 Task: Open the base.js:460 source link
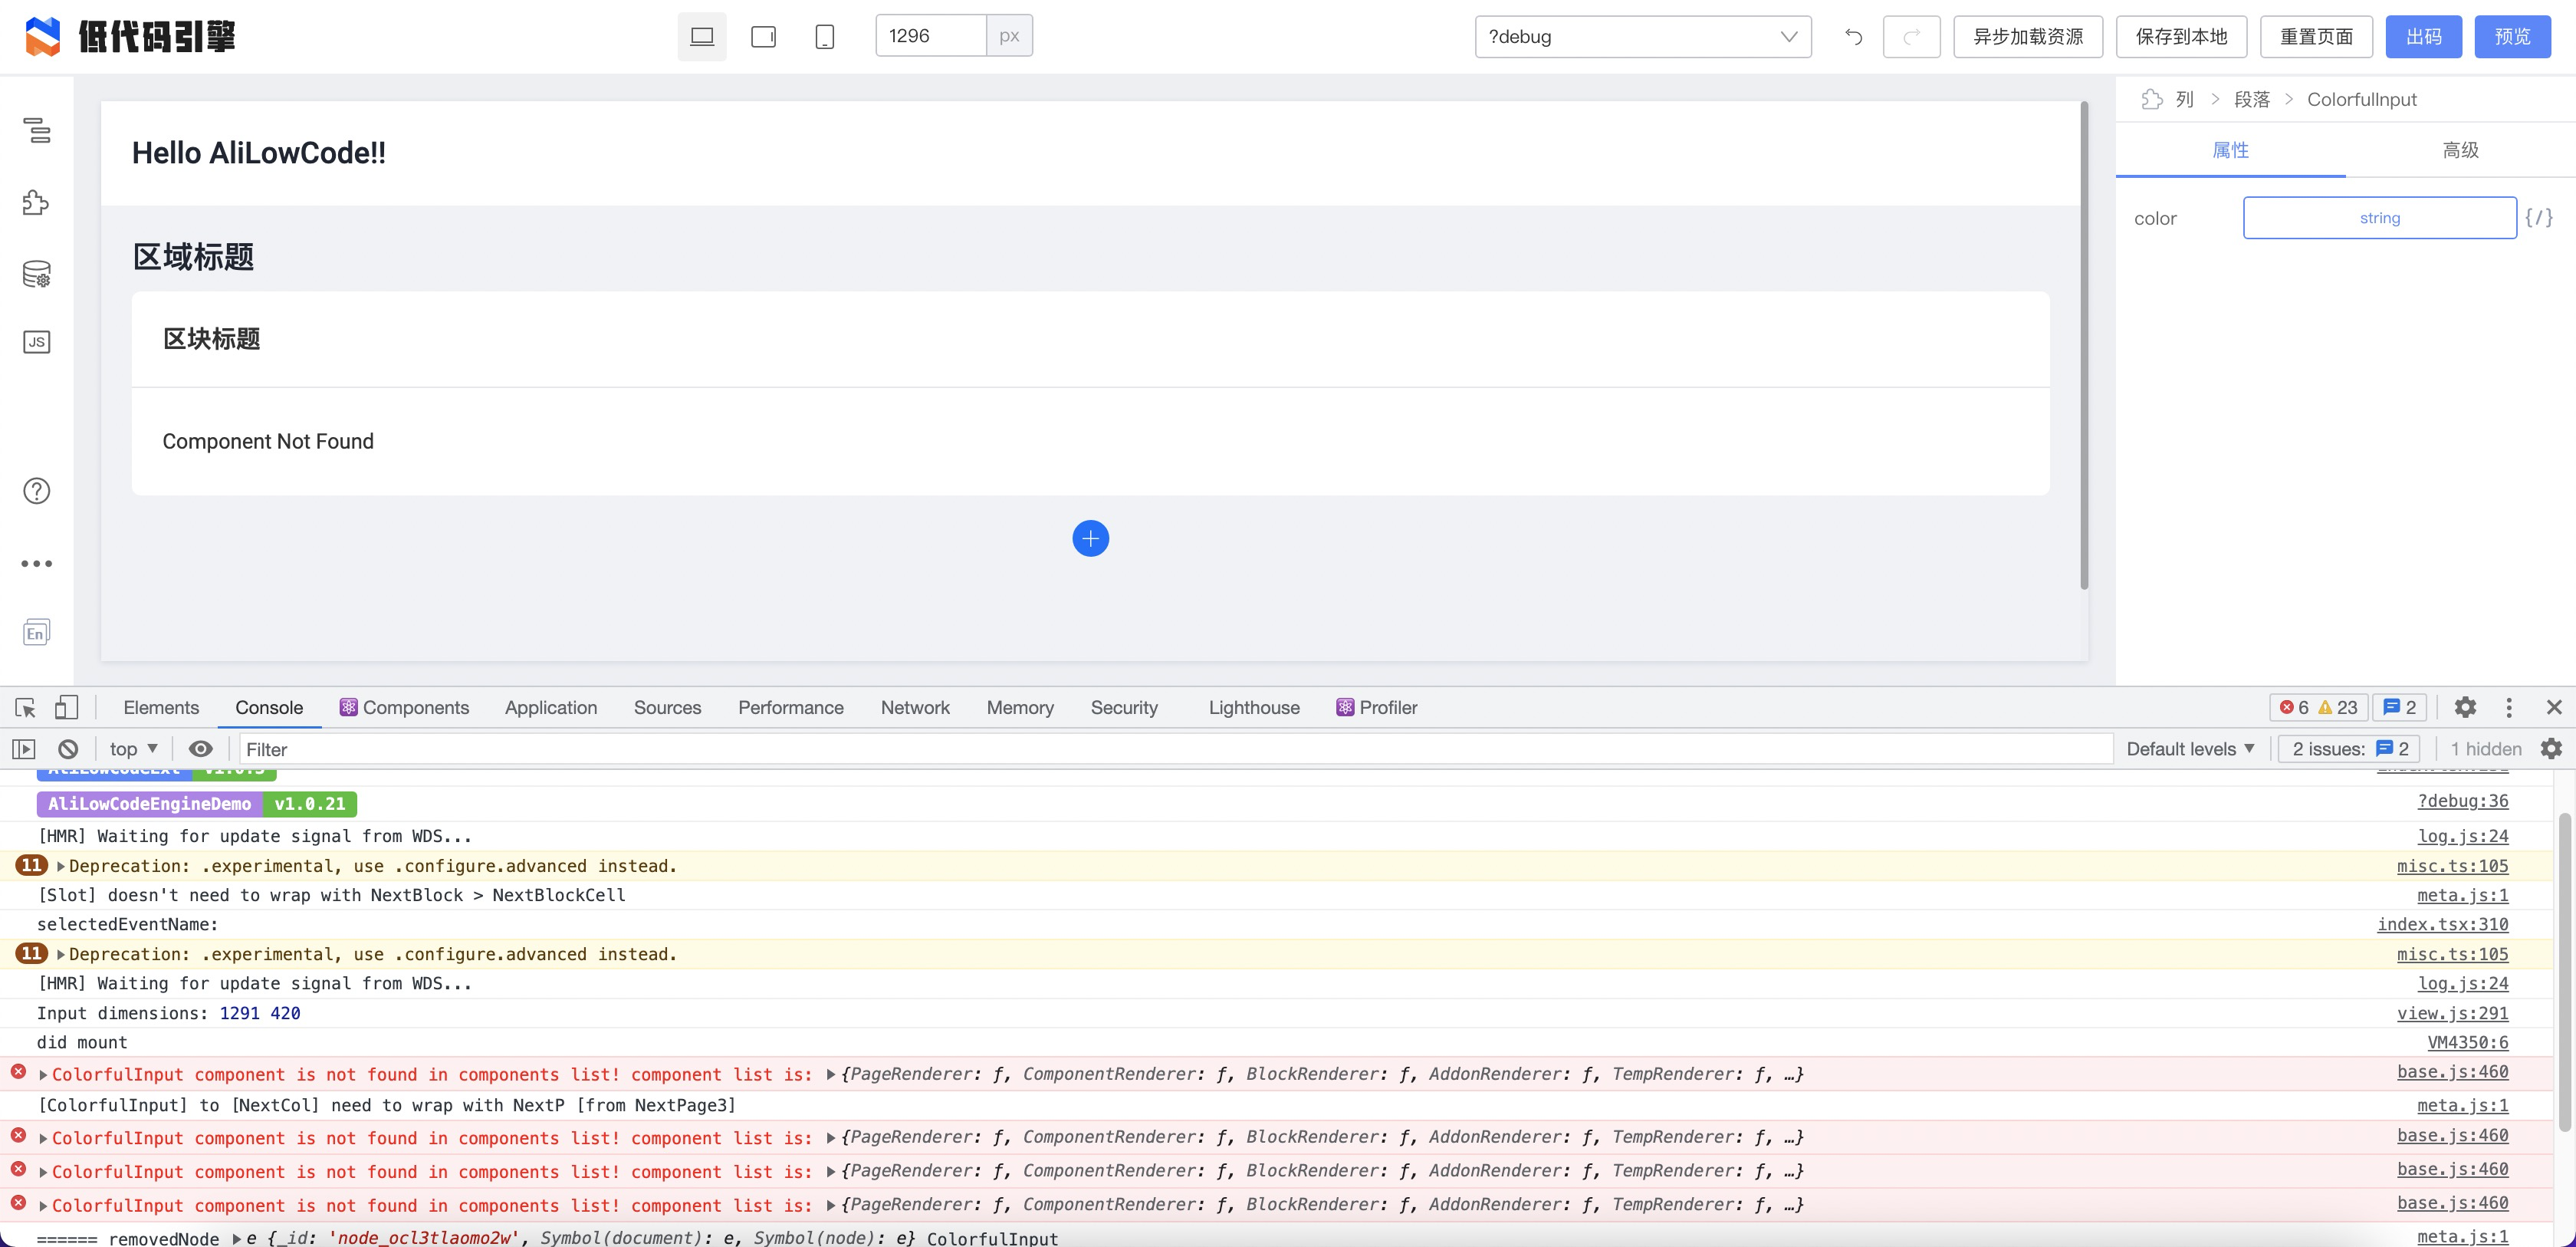click(x=2452, y=1073)
